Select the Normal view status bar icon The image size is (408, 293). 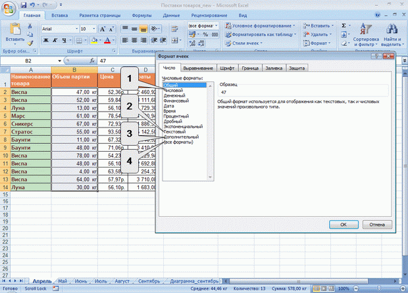point(317,288)
